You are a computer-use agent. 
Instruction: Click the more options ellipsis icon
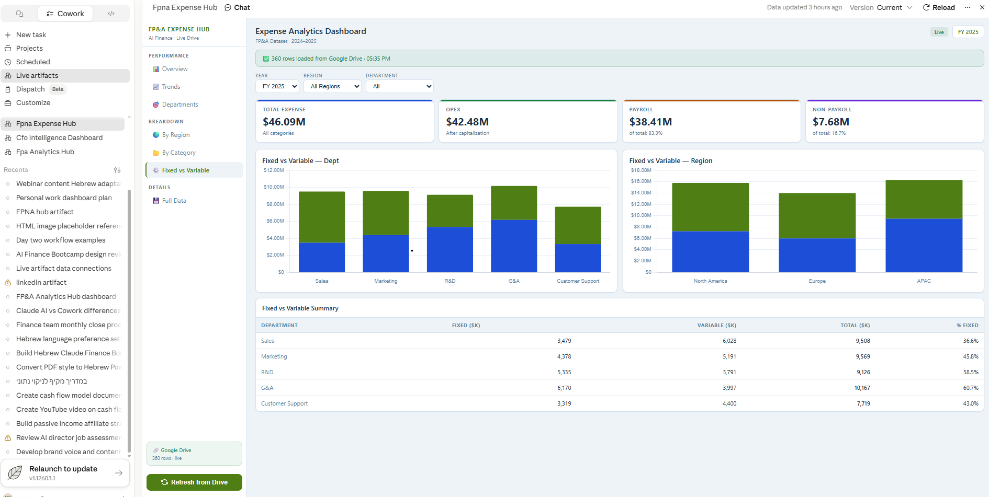click(968, 7)
